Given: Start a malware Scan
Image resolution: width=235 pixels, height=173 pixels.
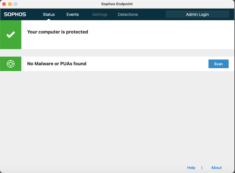Looking at the screenshot, I should [x=218, y=64].
